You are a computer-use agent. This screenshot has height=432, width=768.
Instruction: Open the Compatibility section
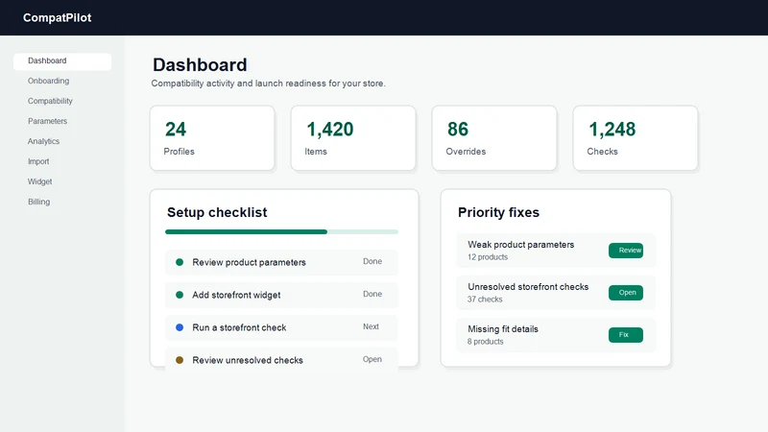pos(50,101)
